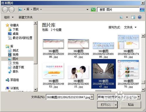The image size is (146, 112).
Task: Select 计算机 in the sidebar
Action: coord(12,88)
